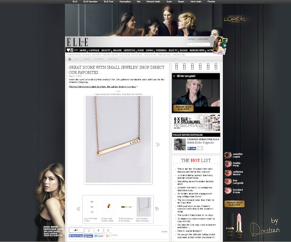Open Jennifer Aniston bikini body article
The height and width of the screenshot is (242, 291).
coord(195,189)
